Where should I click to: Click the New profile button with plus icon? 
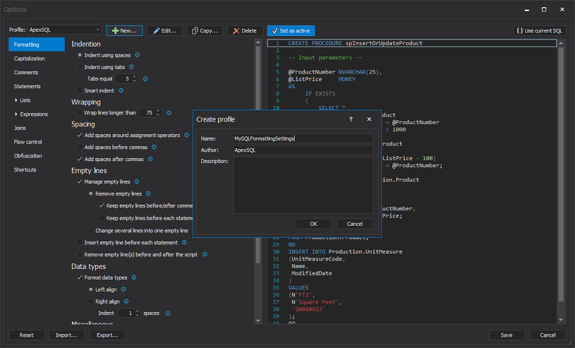125,31
